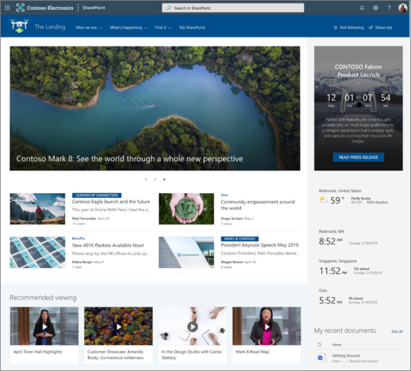Expand the Who we are menu
411x371 pixels.
pyautogui.click(x=89, y=28)
